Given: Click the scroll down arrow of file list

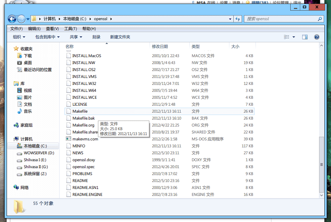Looking at the screenshot, I should tap(321, 195).
